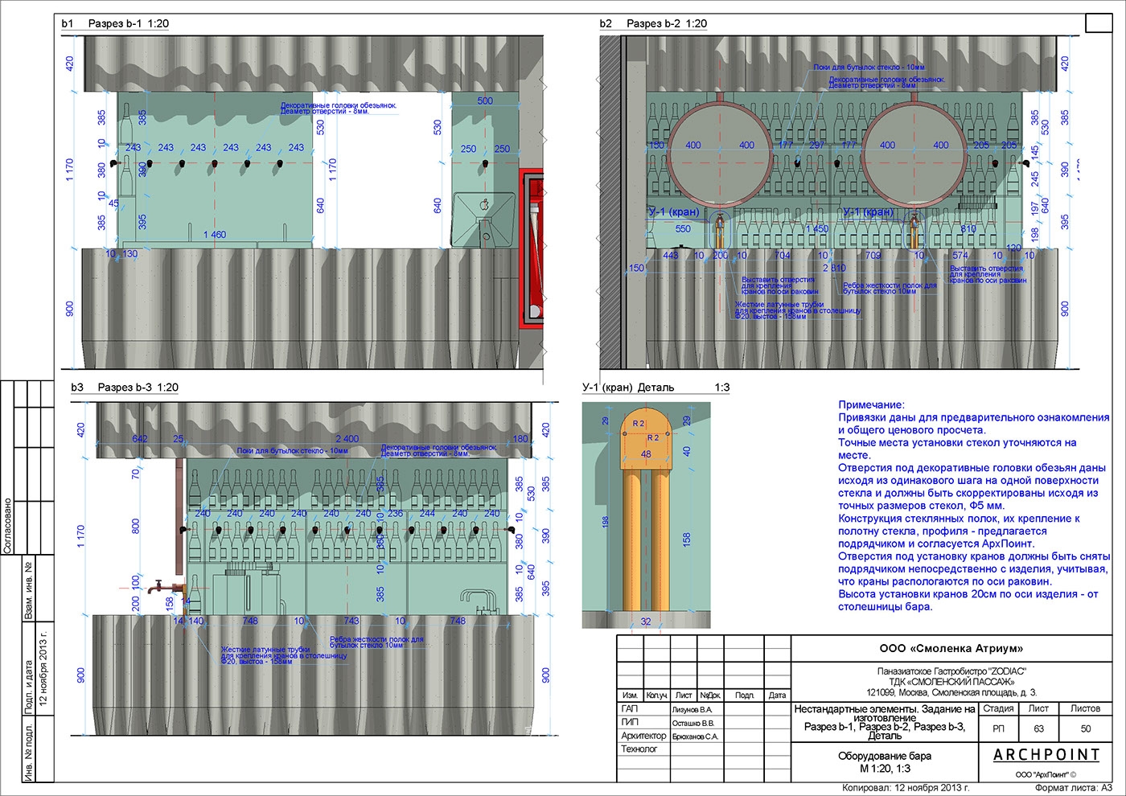Click the dimension '2 400' in section b-3
Screen dimensions: 1126x796
point(347,439)
